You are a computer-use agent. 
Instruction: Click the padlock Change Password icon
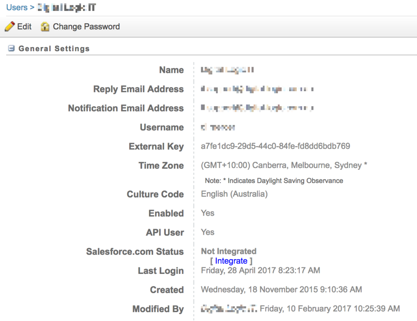pyautogui.click(x=45, y=27)
